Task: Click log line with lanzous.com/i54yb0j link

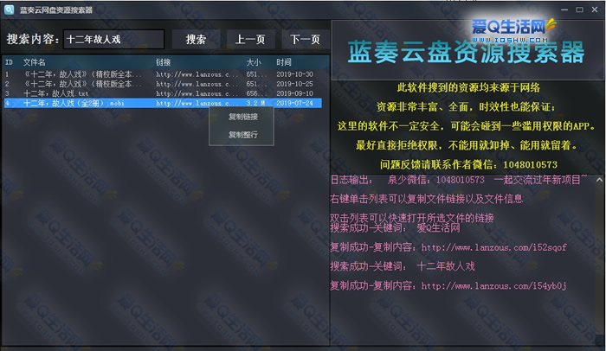Action: point(448,286)
